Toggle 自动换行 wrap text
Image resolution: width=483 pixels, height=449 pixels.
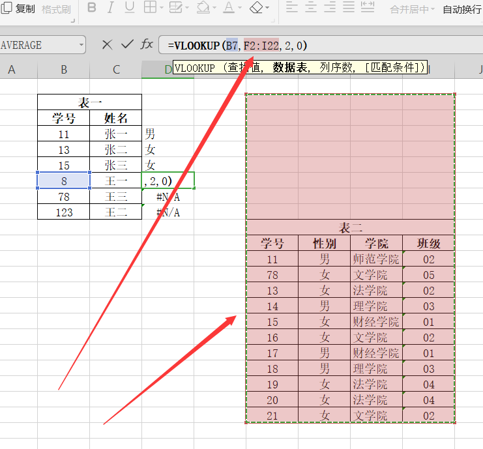pyautogui.click(x=462, y=10)
